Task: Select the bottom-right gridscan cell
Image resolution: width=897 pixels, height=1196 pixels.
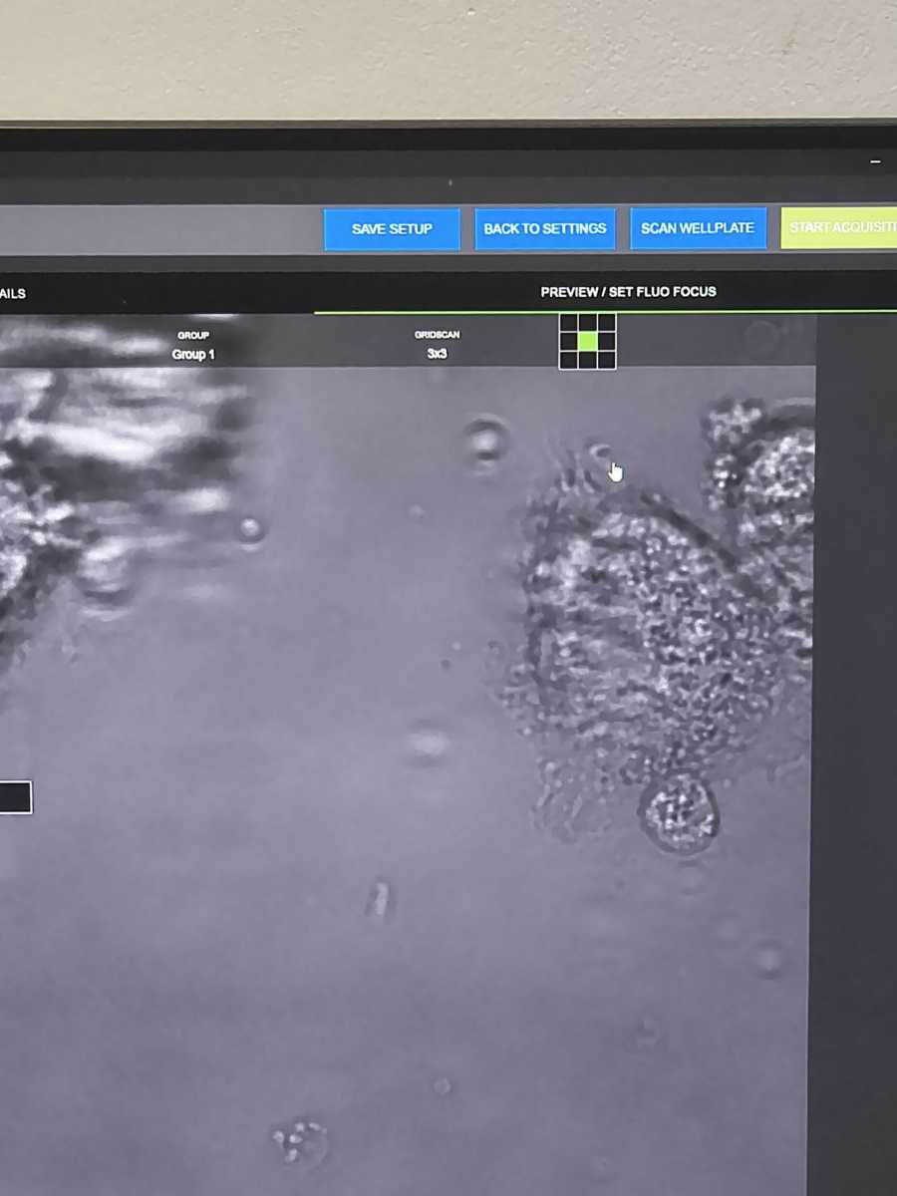Action: pyautogui.click(x=606, y=360)
